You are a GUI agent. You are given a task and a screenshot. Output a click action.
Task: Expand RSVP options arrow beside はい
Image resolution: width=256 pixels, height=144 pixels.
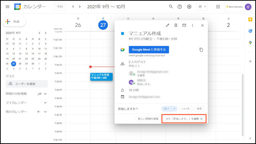(174, 108)
